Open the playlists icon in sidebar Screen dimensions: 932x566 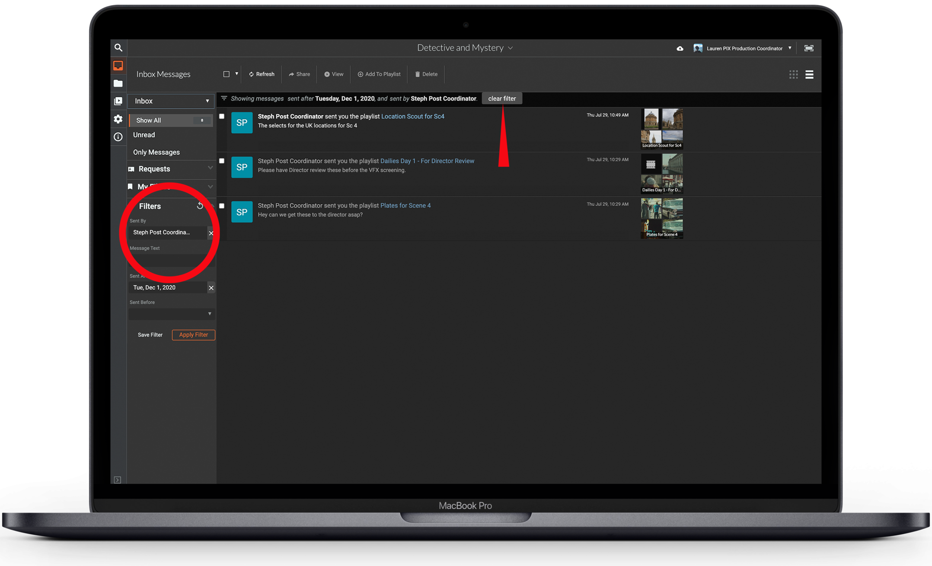[x=118, y=101]
